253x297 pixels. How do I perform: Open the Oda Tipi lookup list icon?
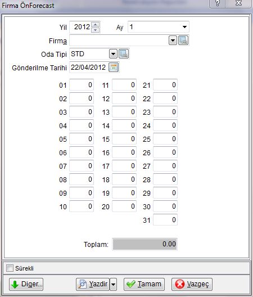pos(124,54)
